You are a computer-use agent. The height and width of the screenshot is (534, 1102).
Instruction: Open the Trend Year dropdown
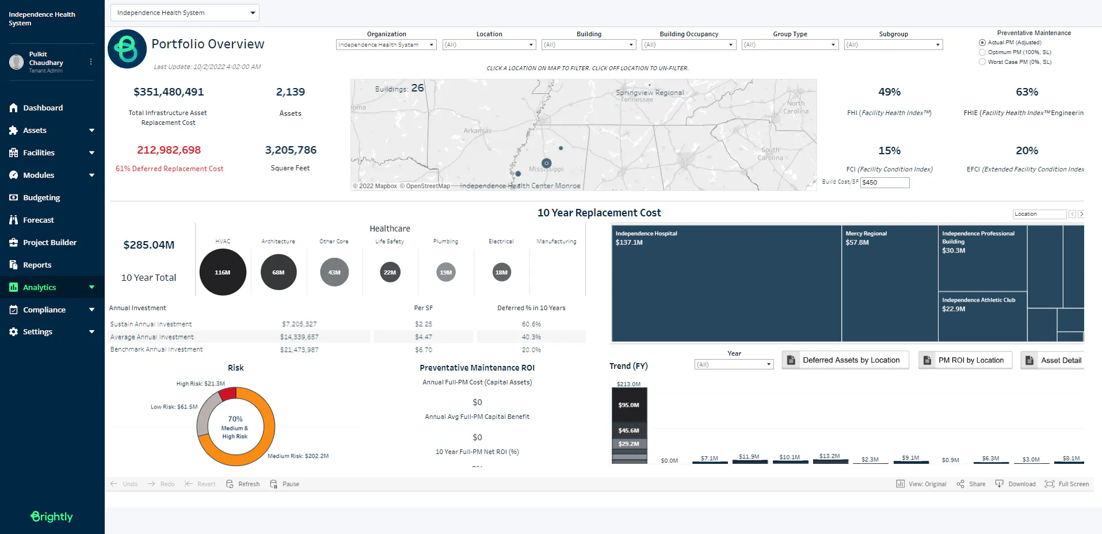point(734,364)
